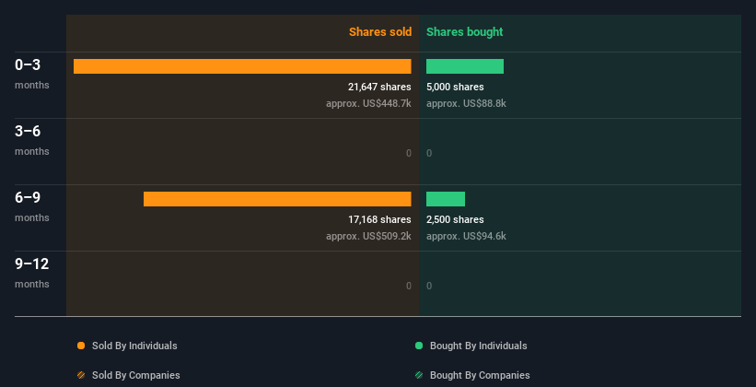This screenshot has width=756, height=387.
Task: Click the 17,168 shares value
Action: coord(380,219)
